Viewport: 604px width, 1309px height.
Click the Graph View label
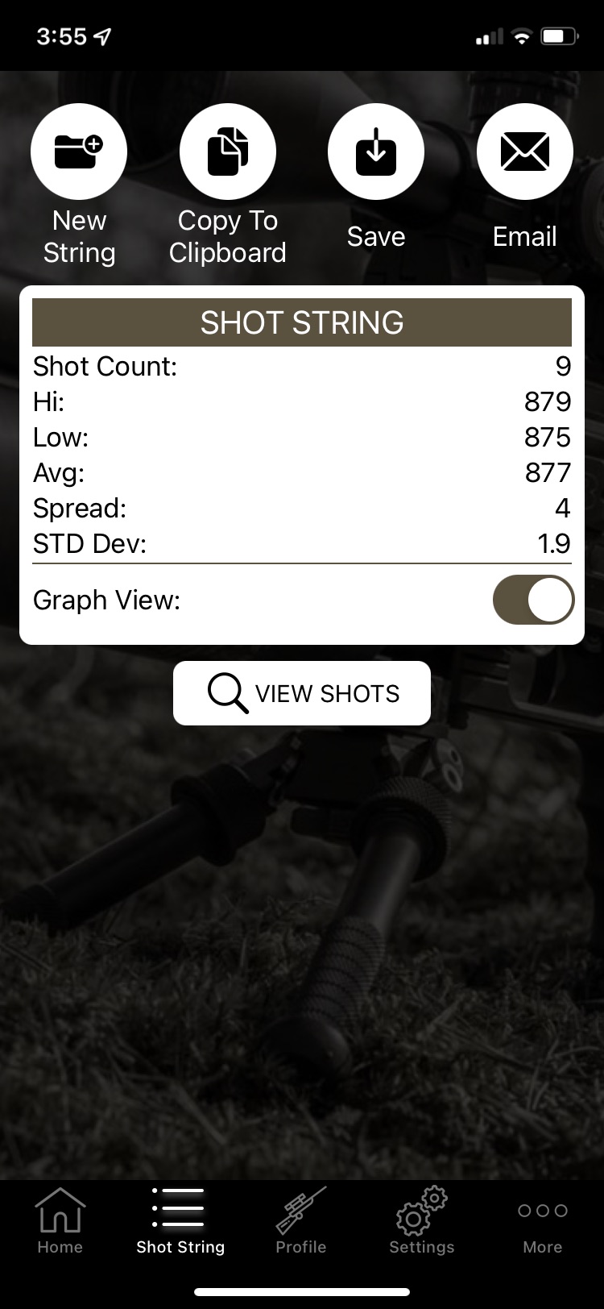[x=106, y=600]
